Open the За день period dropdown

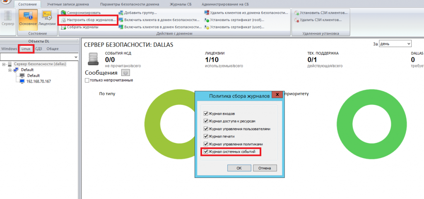click(395, 44)
